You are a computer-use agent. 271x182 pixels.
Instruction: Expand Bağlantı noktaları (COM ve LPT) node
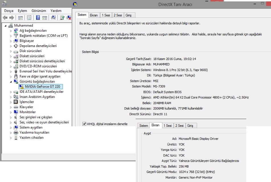click(x=11, y=36)
